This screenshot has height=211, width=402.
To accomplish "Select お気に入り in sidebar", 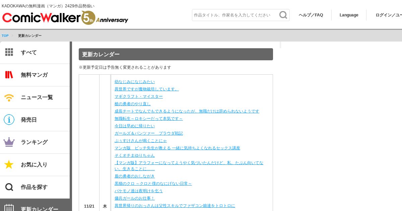I will coord(35,165).
